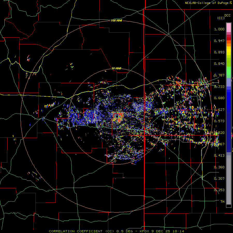Pick the pink top color bar segment

click(x=229, y=28)
